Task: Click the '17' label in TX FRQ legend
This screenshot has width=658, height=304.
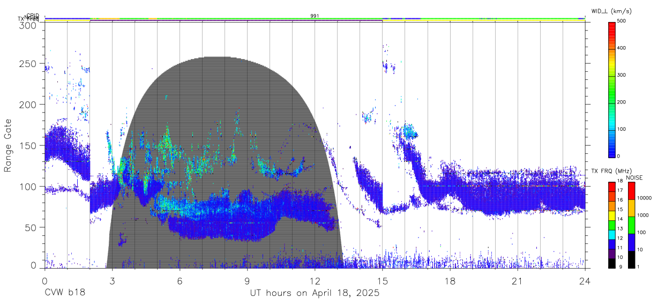Action: coord(620,191)
